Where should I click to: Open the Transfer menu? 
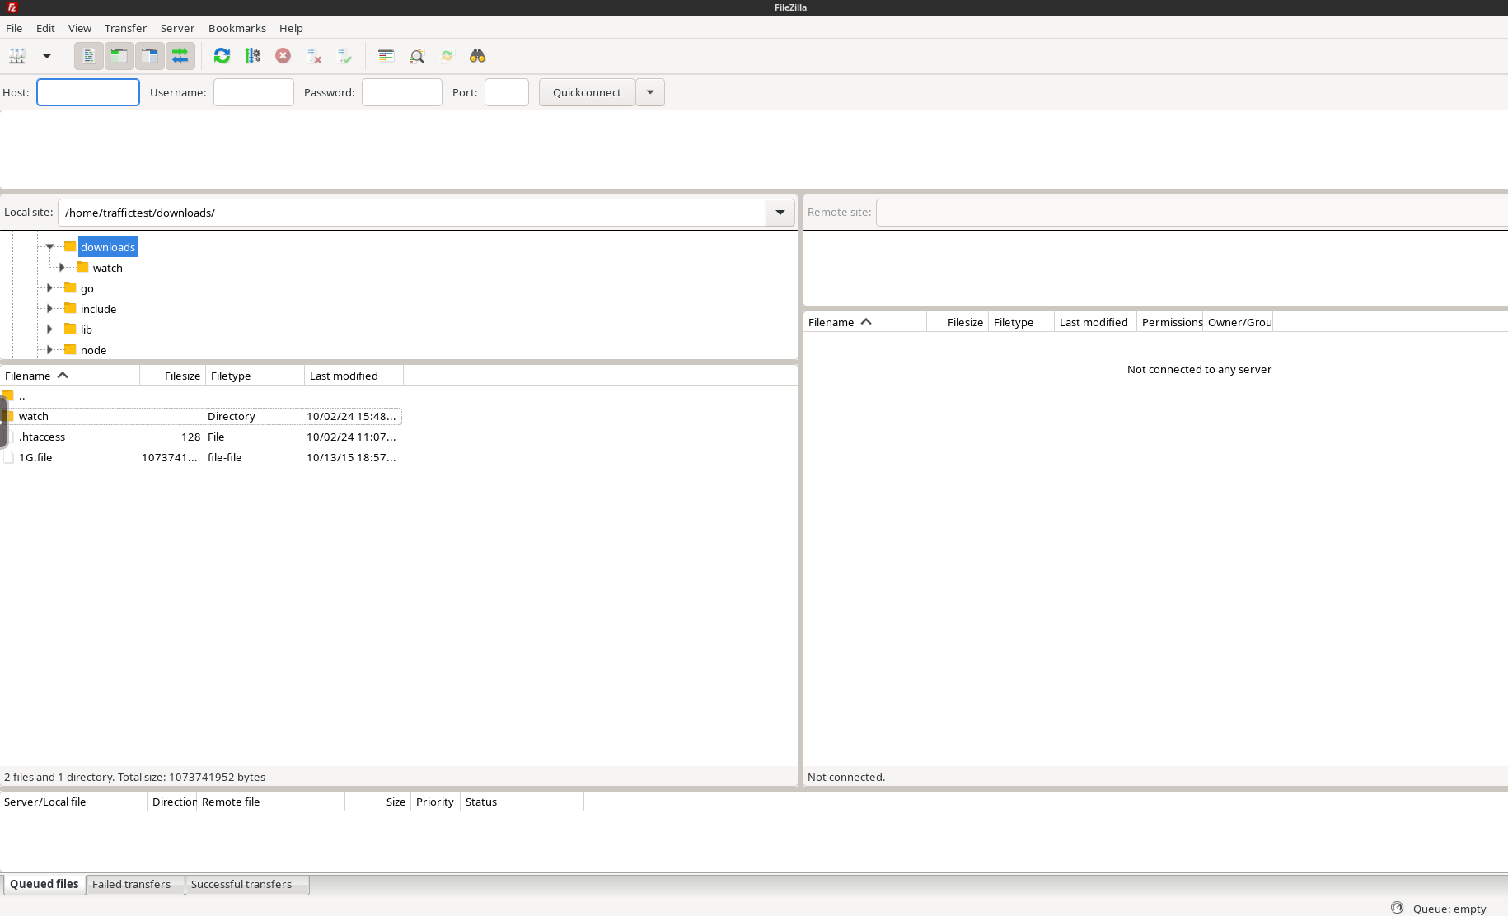pyautogui.click(x=125, y=28)
